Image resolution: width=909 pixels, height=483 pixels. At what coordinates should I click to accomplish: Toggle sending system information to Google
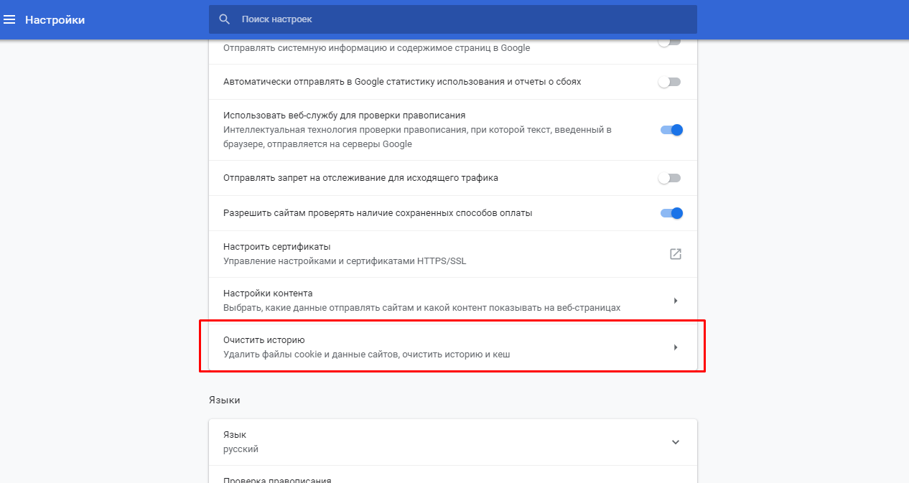pyautogui.click(x=669, y=42)
